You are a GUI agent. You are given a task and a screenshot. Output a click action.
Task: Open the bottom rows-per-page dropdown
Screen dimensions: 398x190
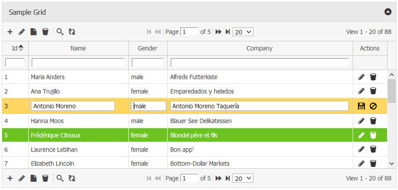pos(243,178)
